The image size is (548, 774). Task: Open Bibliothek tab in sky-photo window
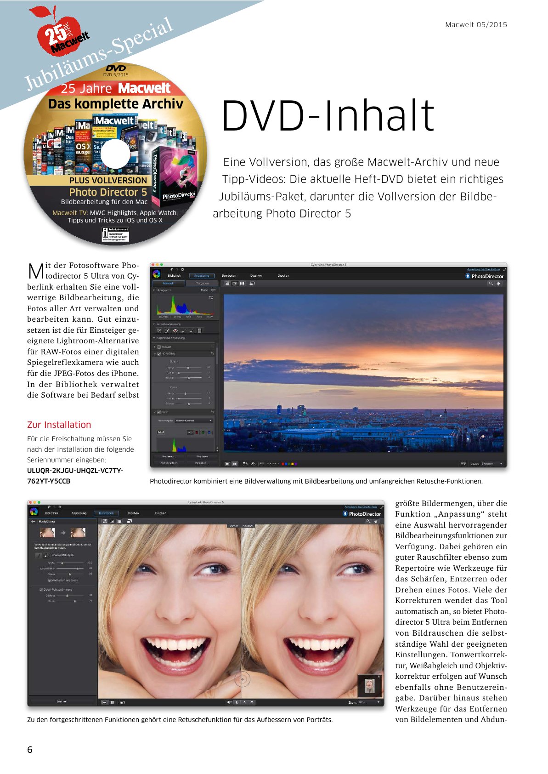(x=174, y=276)
